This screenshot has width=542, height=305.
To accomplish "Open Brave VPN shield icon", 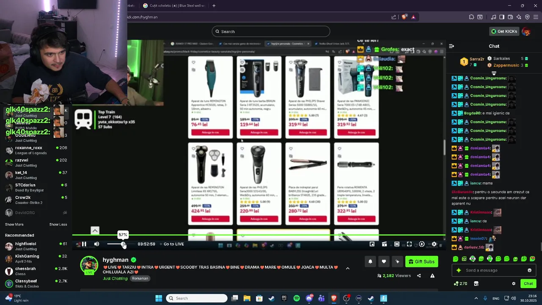I will 527,17.
